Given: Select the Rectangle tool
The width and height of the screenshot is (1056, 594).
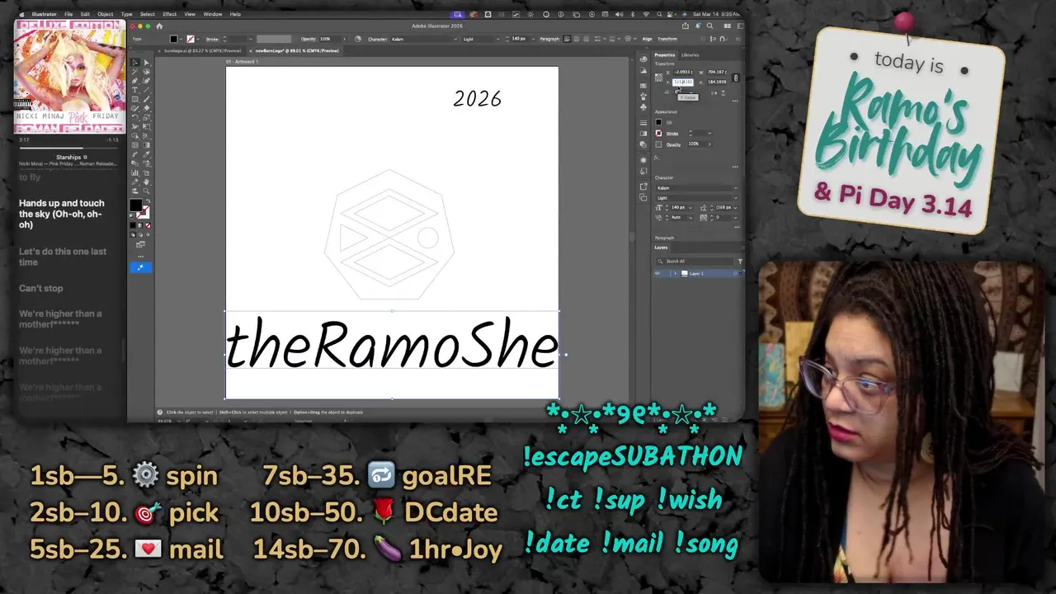Looking at the screenshot, I should coord(135,99).
